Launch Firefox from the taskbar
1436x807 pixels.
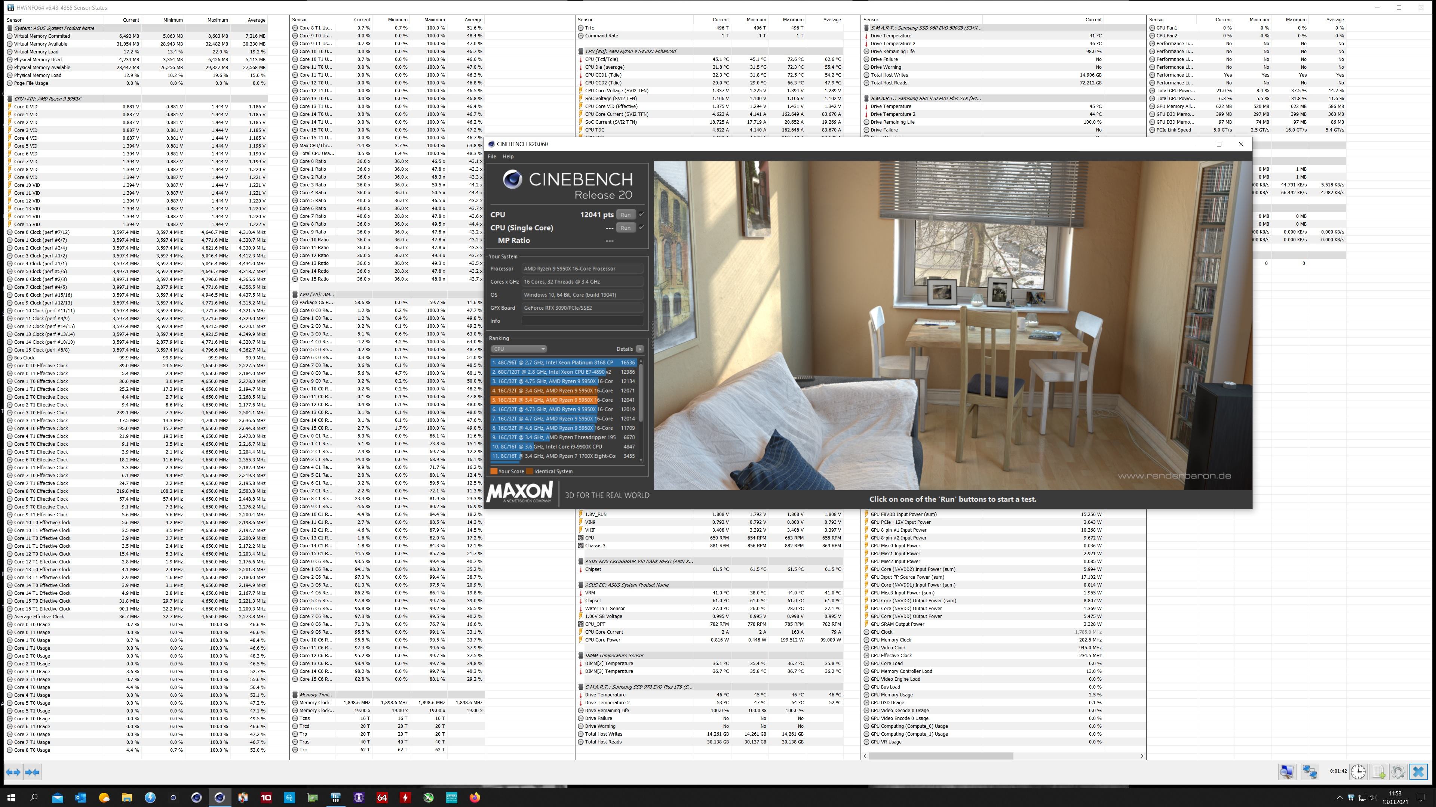(x=475, y=798)
